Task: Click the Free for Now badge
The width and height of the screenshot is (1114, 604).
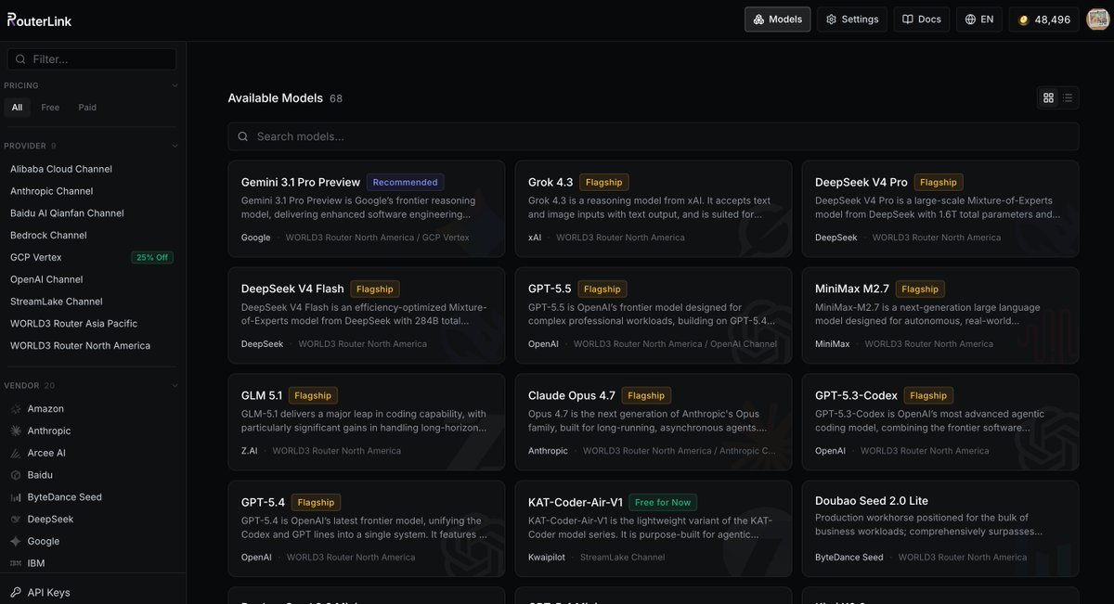Action: tap(663, 503)
